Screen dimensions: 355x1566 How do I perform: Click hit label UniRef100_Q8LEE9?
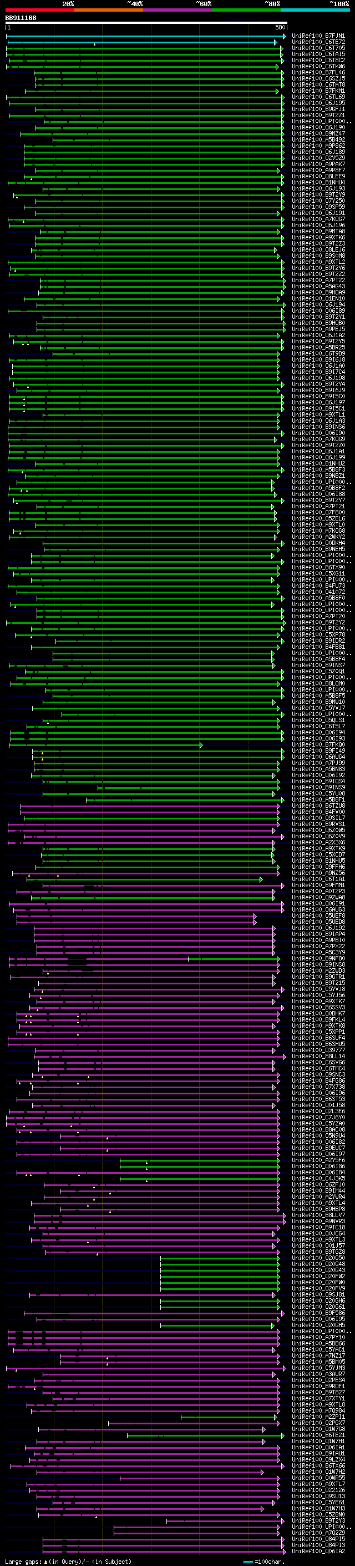tap(318, 176)
